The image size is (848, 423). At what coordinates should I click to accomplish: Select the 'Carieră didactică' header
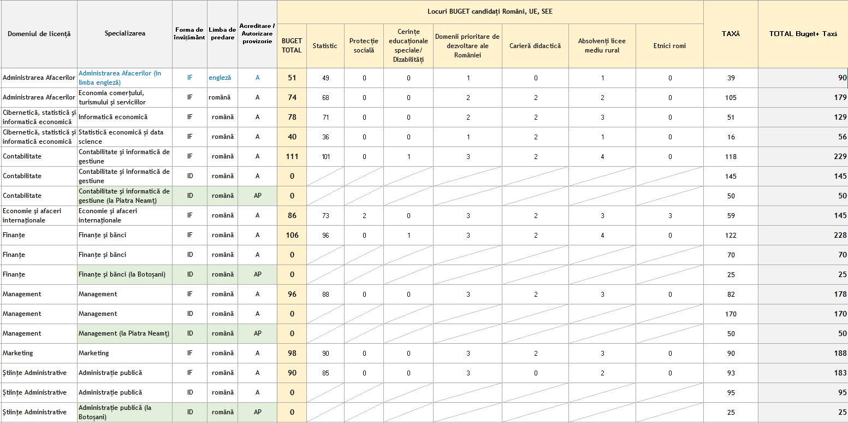pyautogui.click(x=535, y=46)
